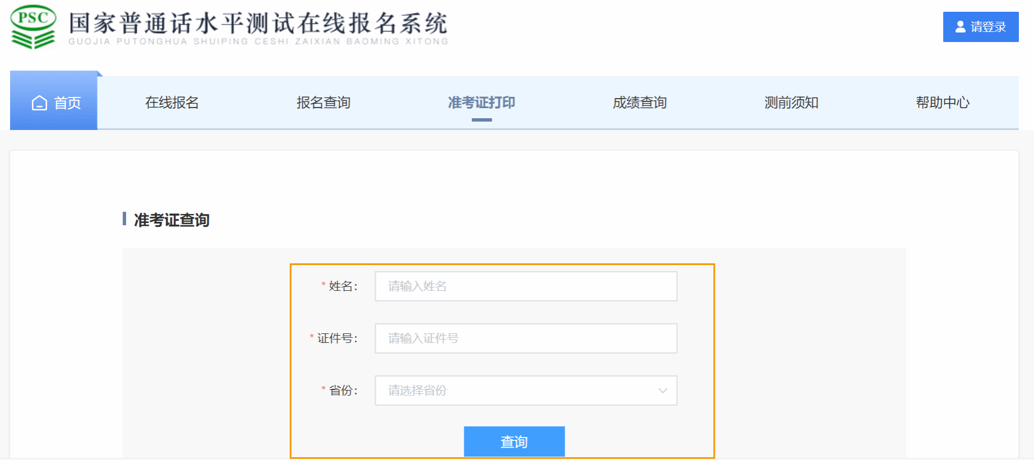Screen dimensions: 1034x460
Task: Click the green PSC logo
Action: pyautogui.click(x=33, y=27)
